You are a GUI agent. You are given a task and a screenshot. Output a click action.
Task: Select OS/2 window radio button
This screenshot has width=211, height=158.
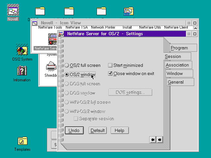(x=80, y=74)
